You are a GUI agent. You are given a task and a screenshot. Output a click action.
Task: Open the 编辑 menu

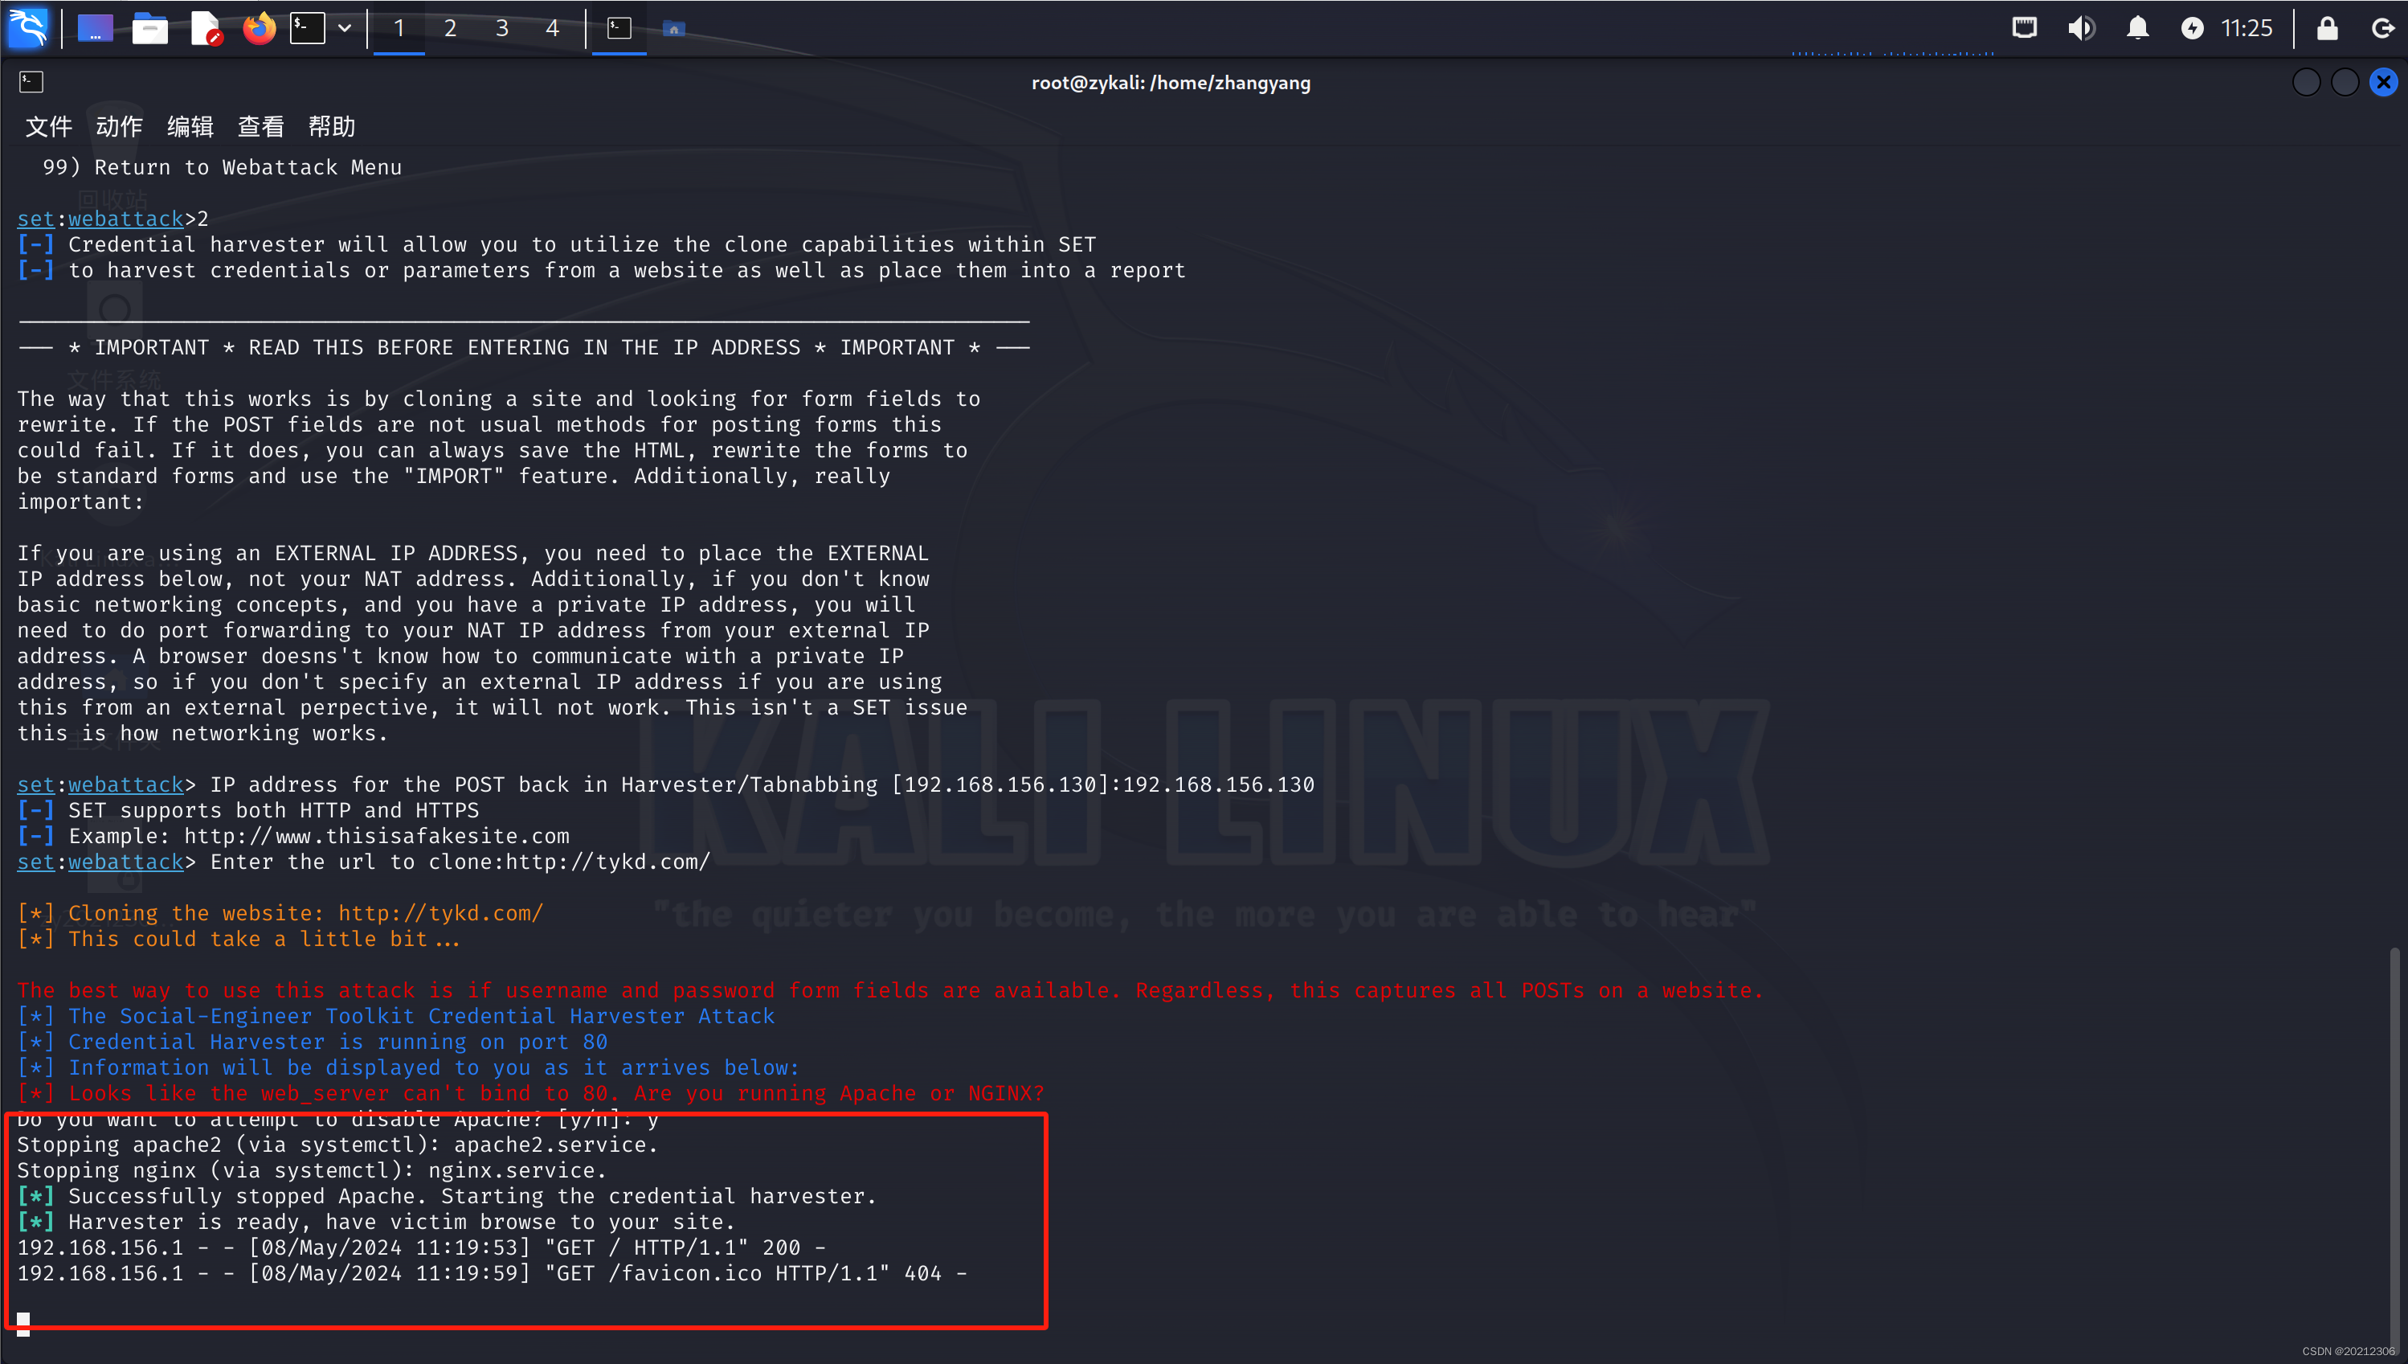coord(189,126)
